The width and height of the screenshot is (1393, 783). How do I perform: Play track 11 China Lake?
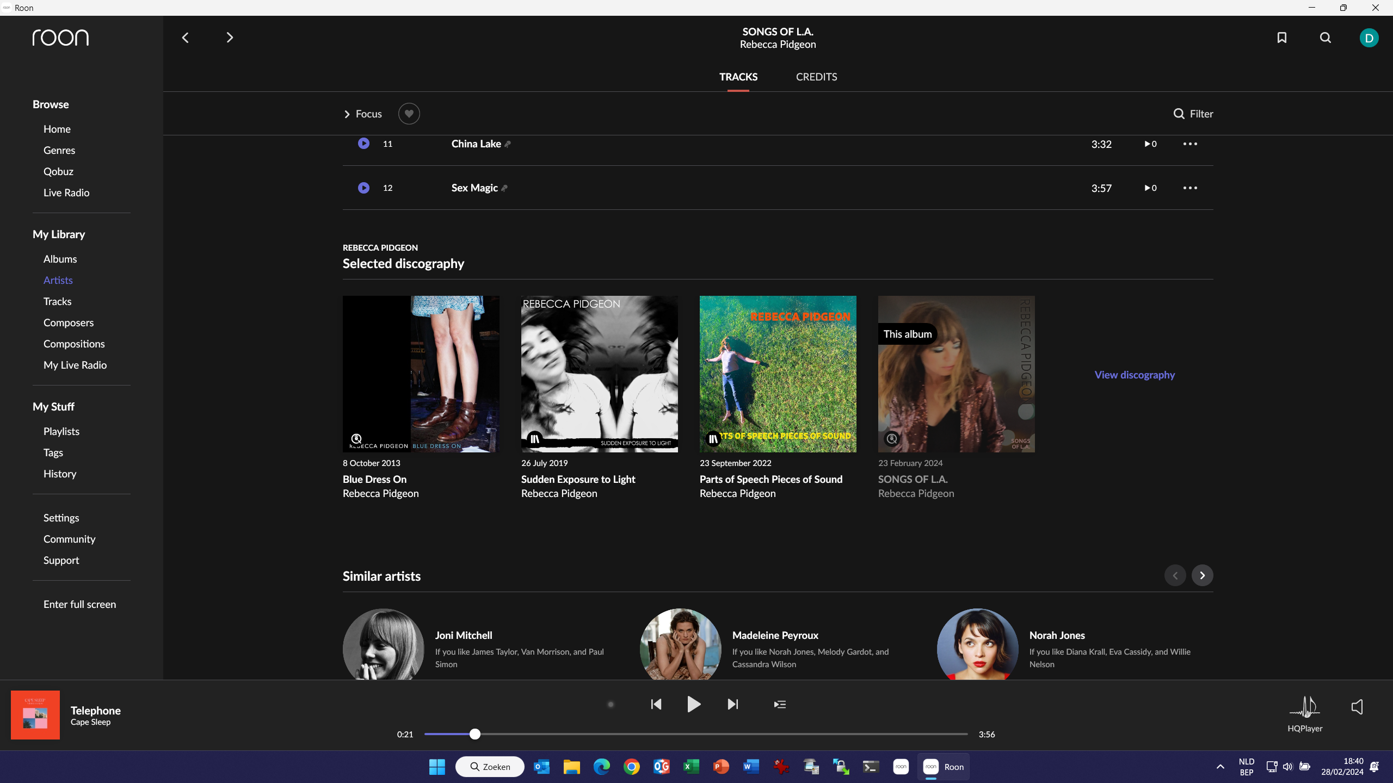click(363, 144)
